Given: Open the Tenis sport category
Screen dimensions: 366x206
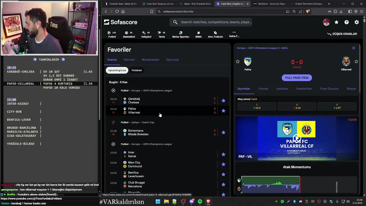Looking at the screenshot, I should 162,35.
